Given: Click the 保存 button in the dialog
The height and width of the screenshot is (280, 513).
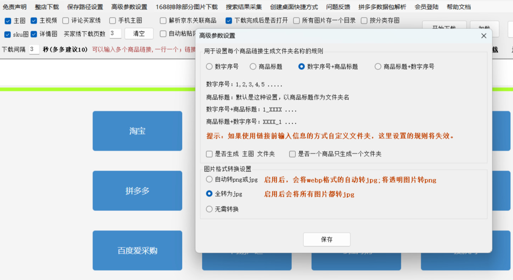Looking at the screenshot, I should click(327, 240).
